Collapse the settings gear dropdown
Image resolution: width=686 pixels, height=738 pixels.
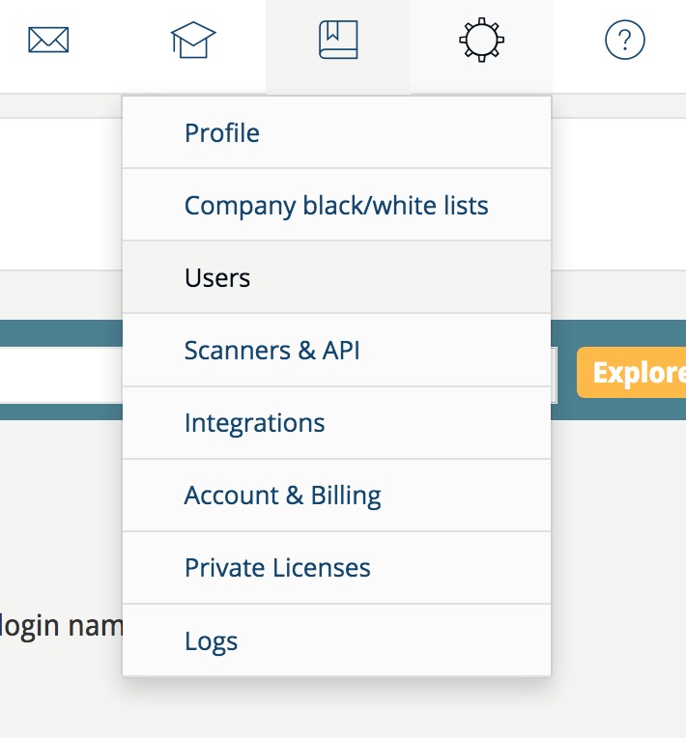tap(481, 40)
